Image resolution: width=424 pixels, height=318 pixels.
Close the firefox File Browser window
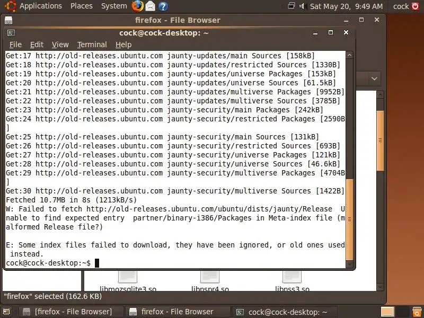coord(377,20)
